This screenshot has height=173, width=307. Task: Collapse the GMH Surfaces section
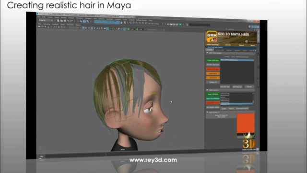click(x=207, y=90)
